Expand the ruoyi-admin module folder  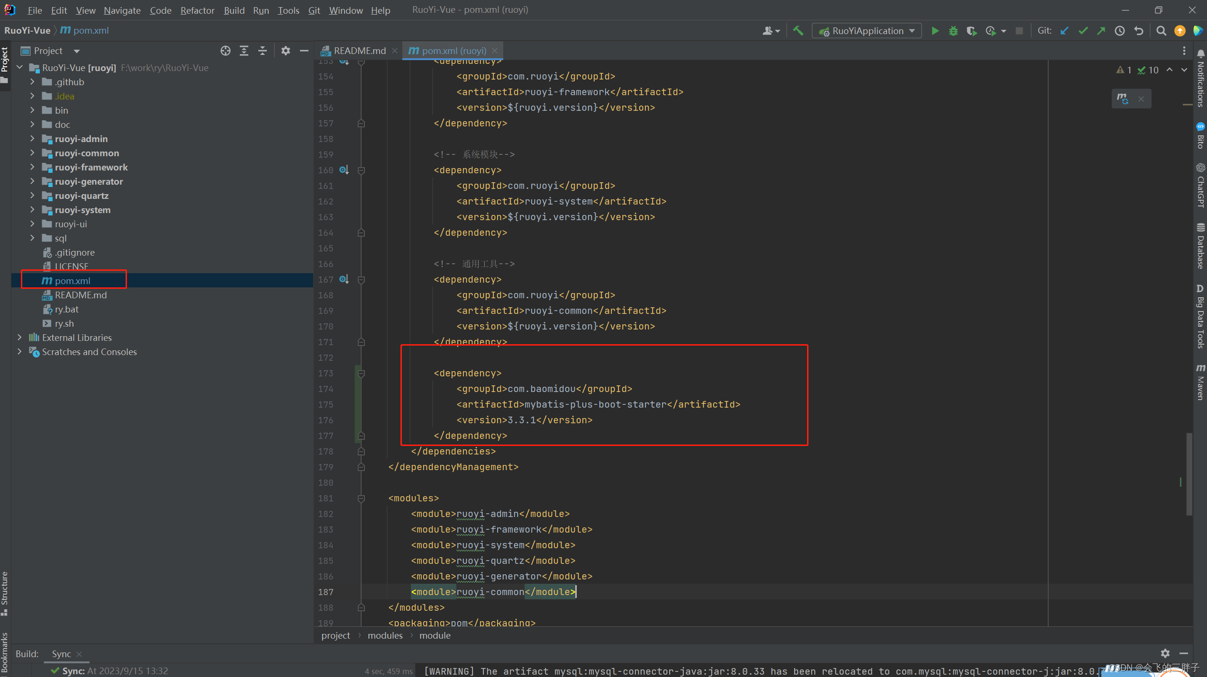point(32,139)
